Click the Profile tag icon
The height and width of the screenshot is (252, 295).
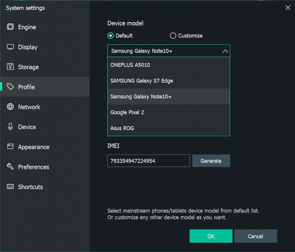(x=11, y=87)
